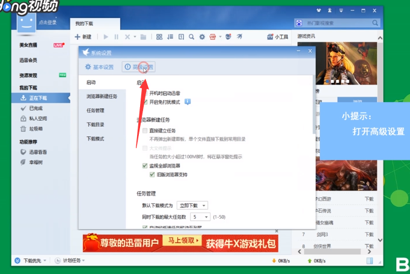Open 迅雷会员 in the sidebar
The height and width of the screenshot is (274, 410).
pyautogui.click(x=28, y=61)
